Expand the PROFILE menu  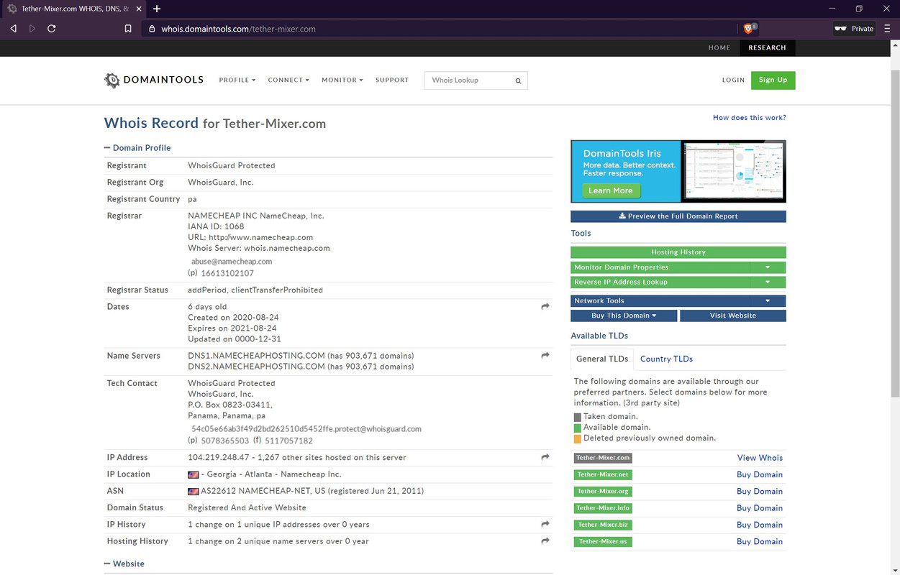[237, 80]
